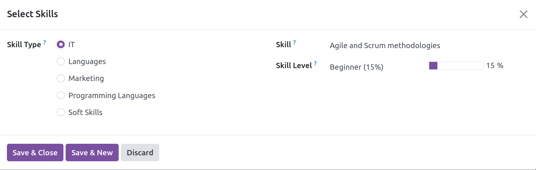Image resolution: width=536 pixels, height=170 pixels.
Task: Discard the skill changes
Action: (140, 152)
